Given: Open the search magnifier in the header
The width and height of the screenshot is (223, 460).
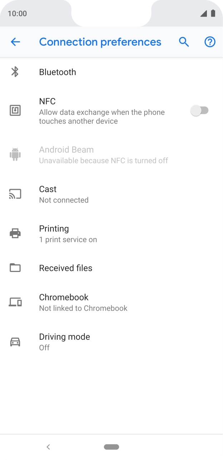Looking at the screenshot, I should pos(184,42).
